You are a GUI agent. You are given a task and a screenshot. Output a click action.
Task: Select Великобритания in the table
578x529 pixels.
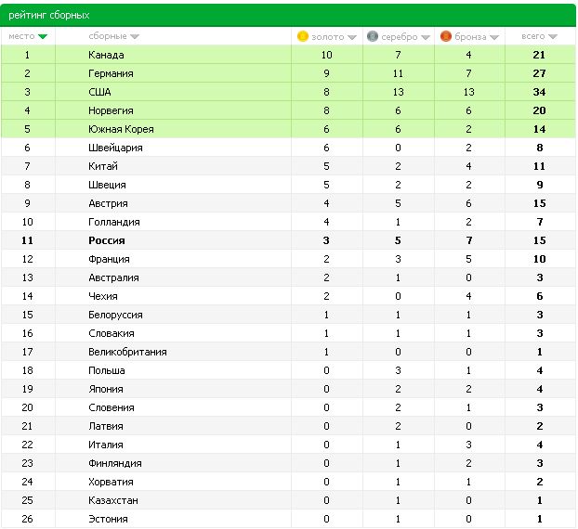tap(127, 352)
